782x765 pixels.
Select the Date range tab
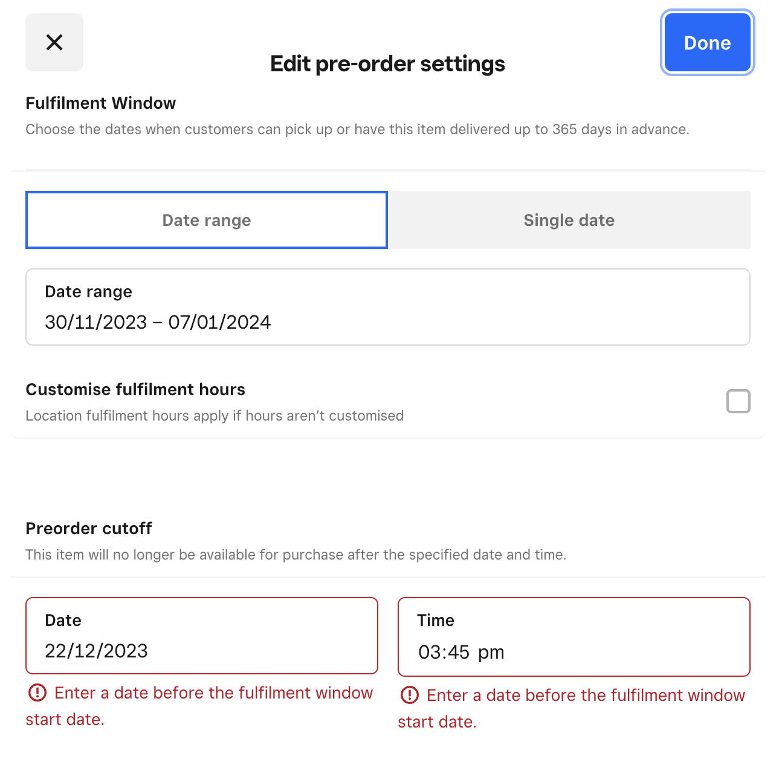[206, 220]
